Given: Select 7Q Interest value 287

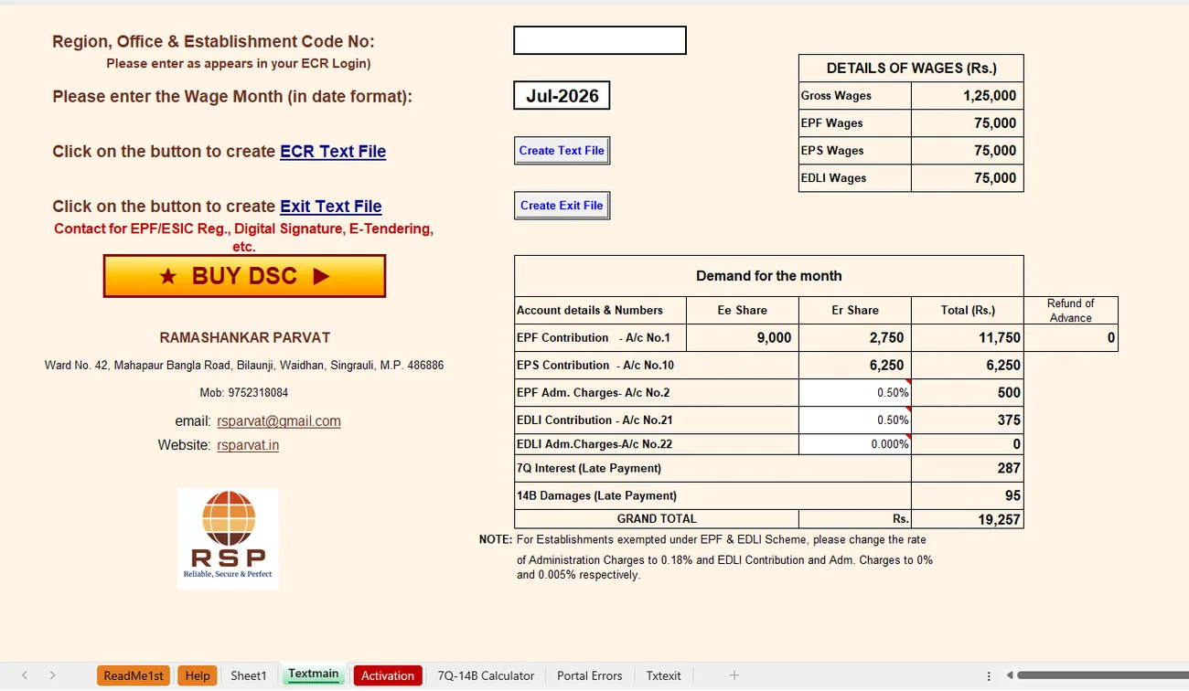Looking at the screenshot, I should 968,468.
